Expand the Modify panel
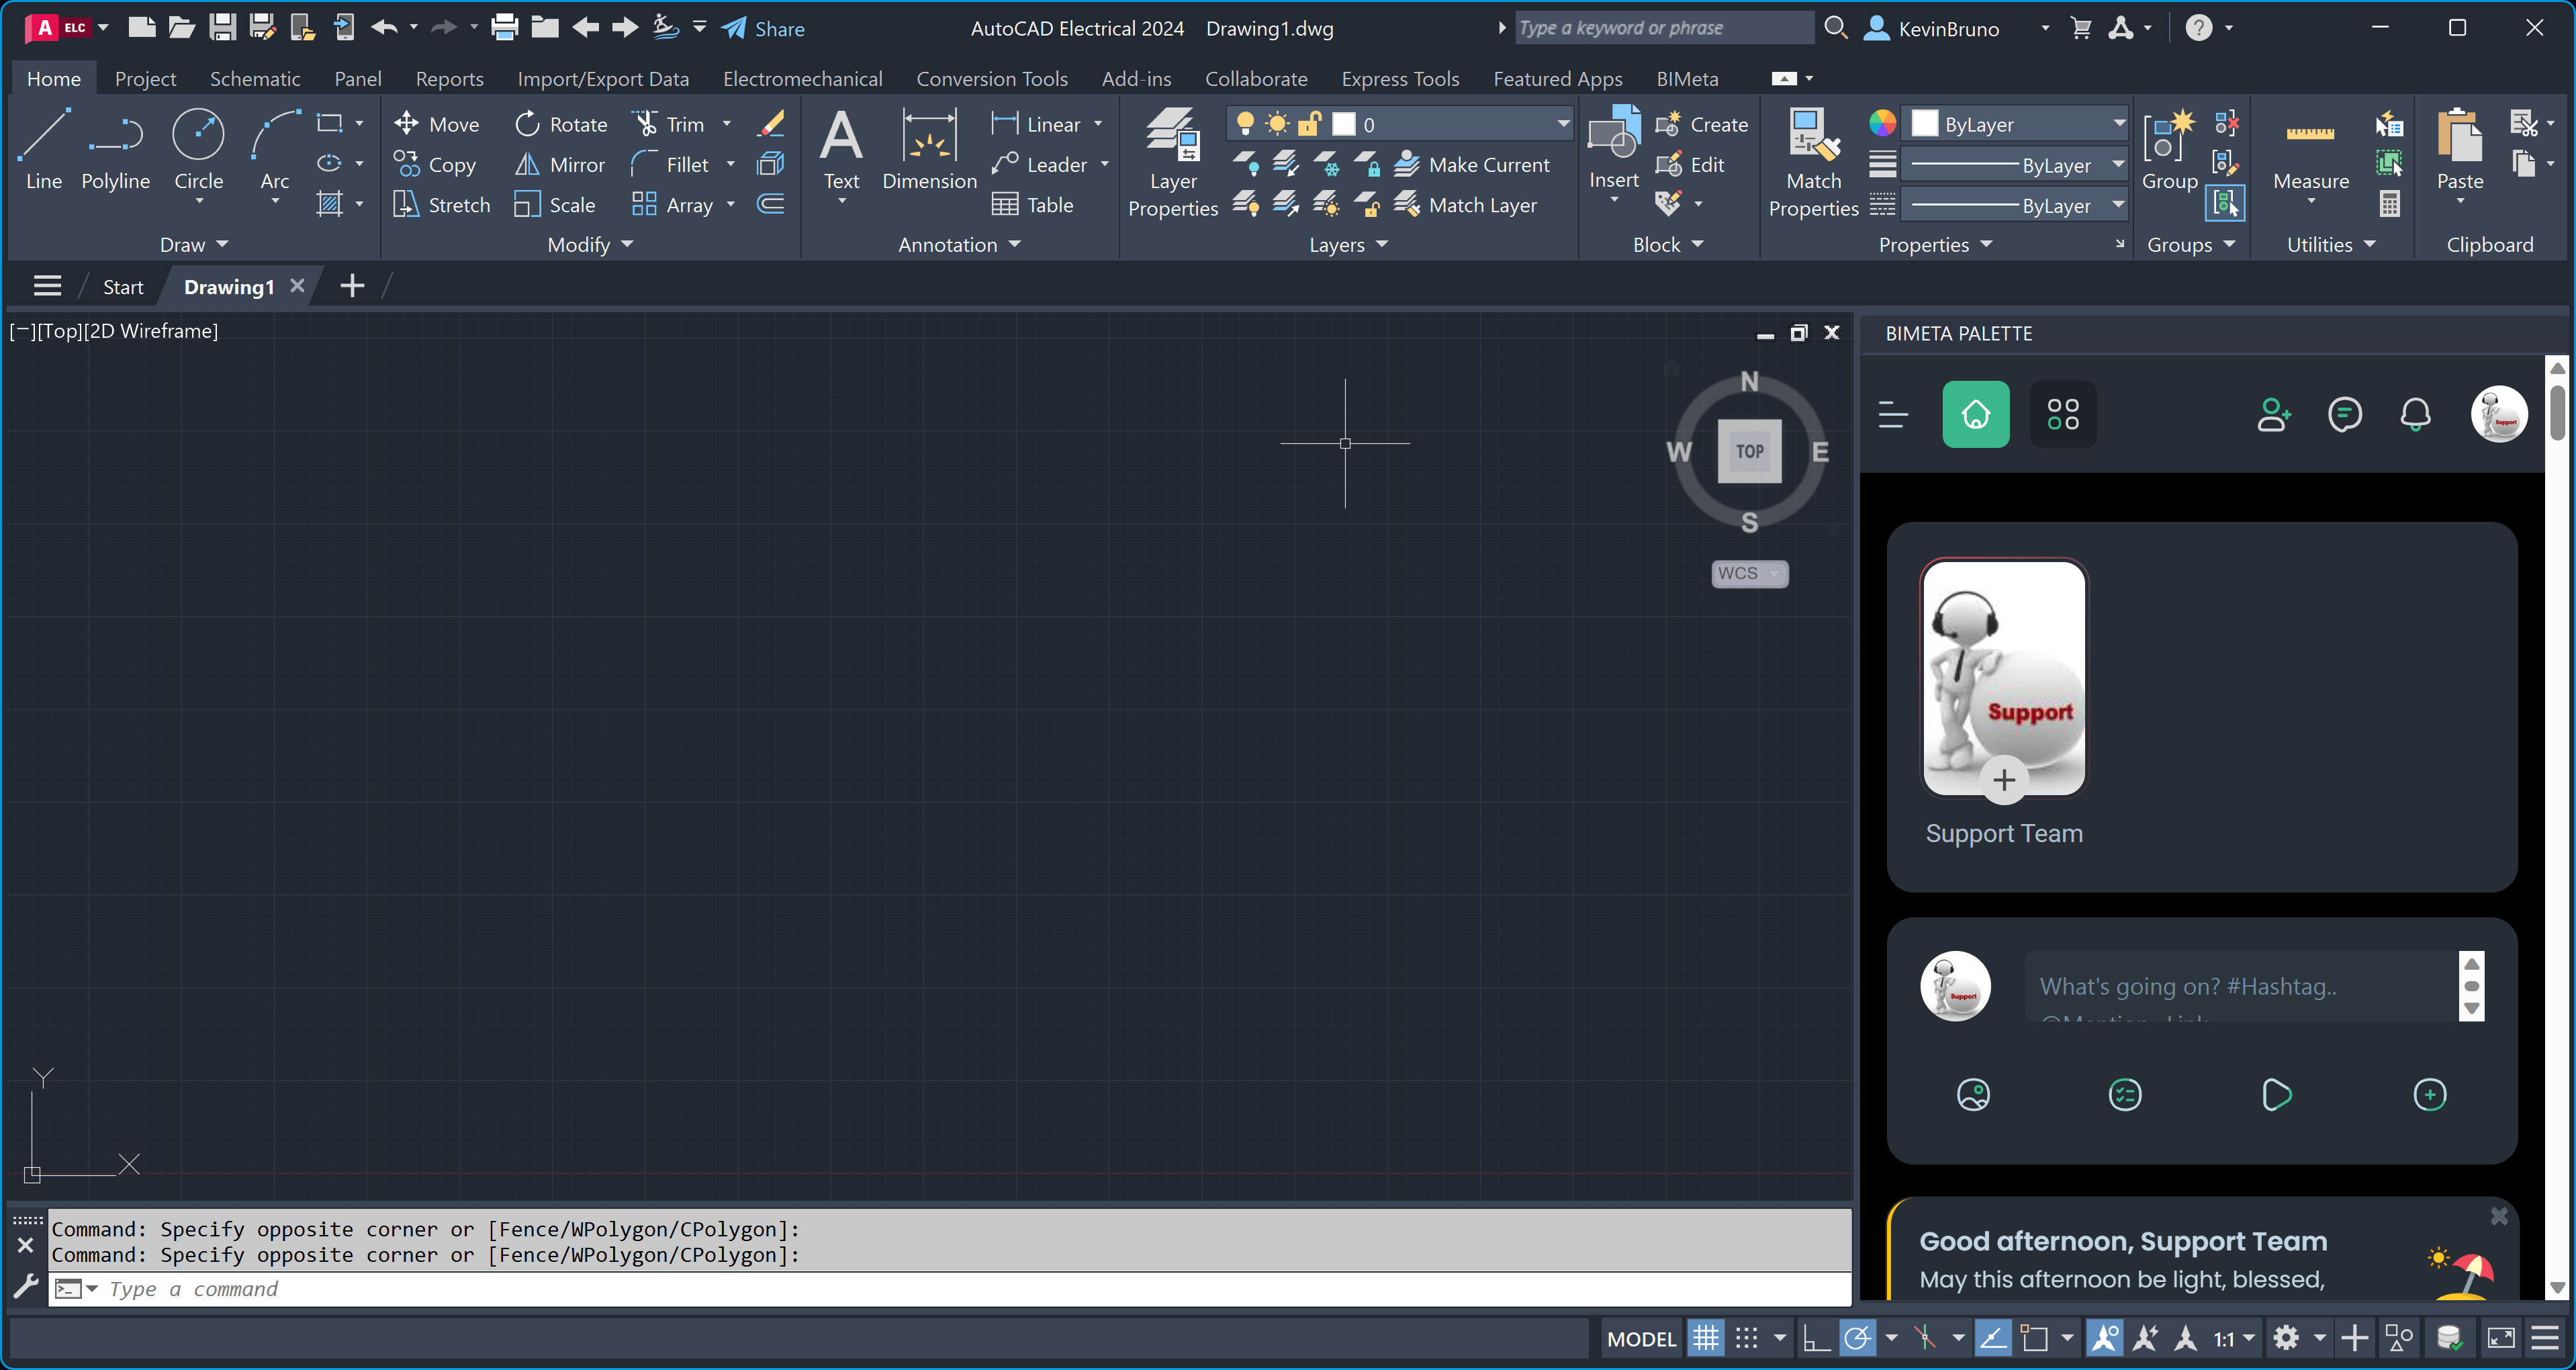This screenshot has height=1370, width=2576. click(x=590, y=244)
